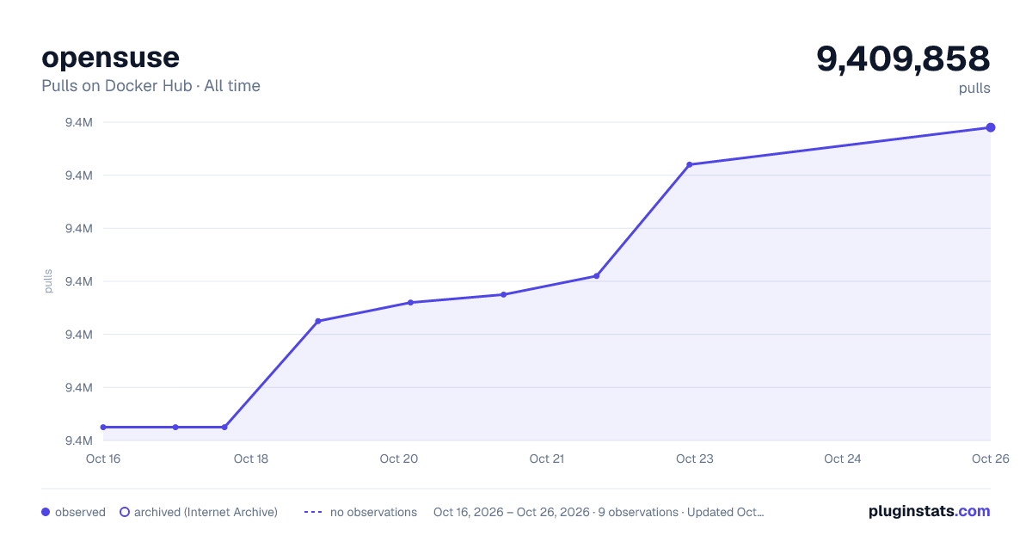Screen dimensions: 1032x542
Task: Click the dashed no observations legend marker
Action: pos(313,512)
